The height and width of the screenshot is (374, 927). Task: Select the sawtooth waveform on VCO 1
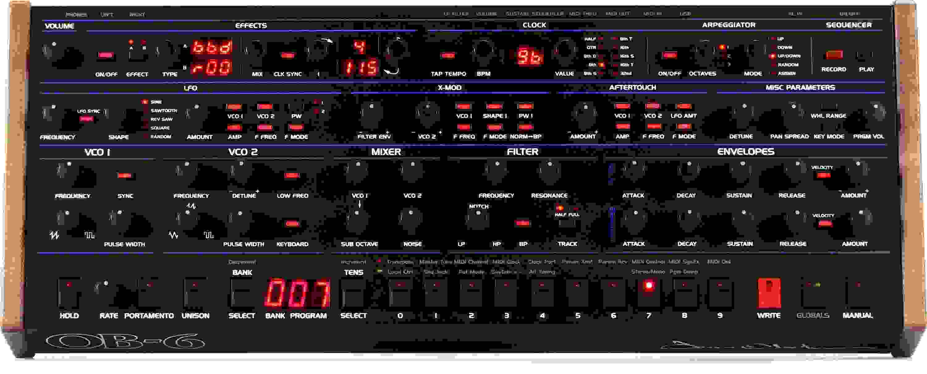tap(61, 224)
